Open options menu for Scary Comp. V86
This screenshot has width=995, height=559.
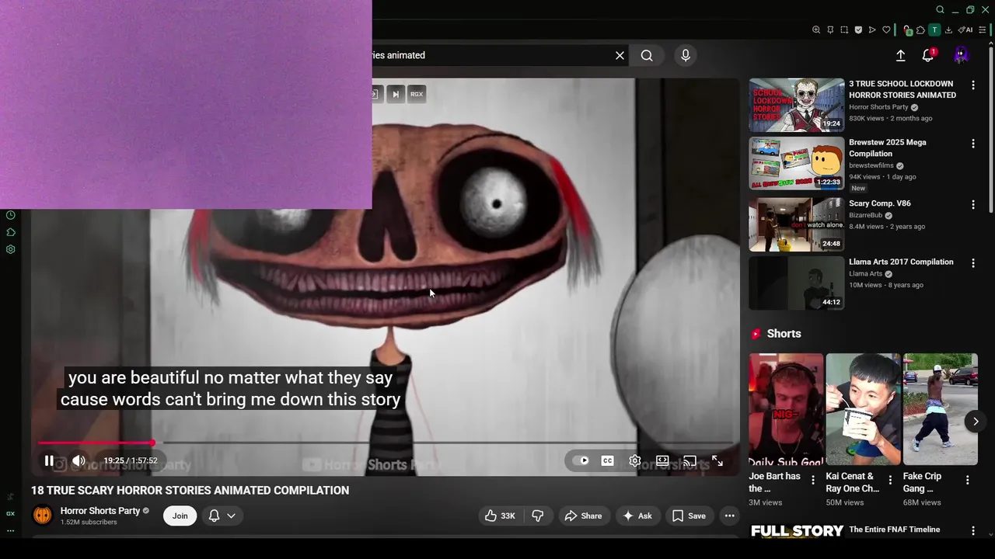point(972,204)
